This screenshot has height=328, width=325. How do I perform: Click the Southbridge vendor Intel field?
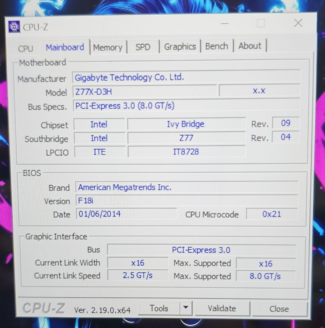pos(99,138)
